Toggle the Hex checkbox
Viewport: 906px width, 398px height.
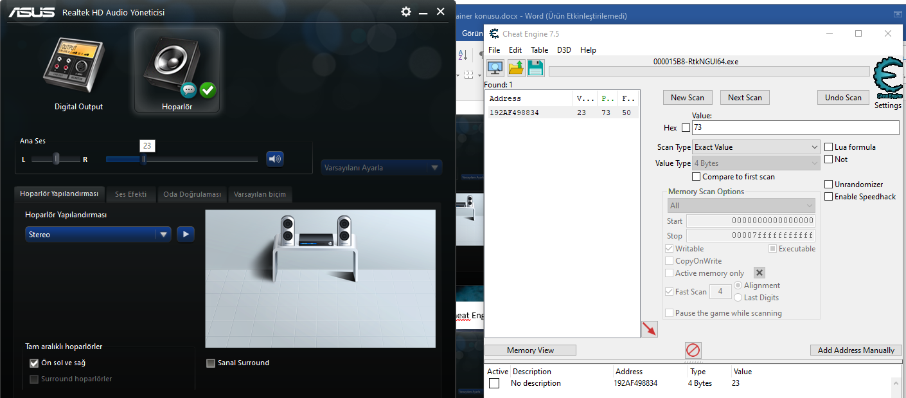pyautogui.click(x=686, y=128)
